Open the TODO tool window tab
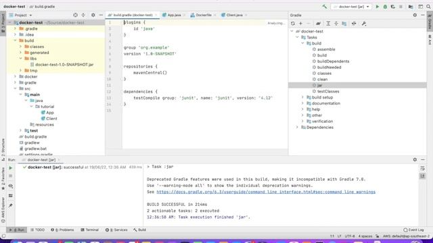Image resolution: width=433 pixels, height=243 pixels. 38,230
